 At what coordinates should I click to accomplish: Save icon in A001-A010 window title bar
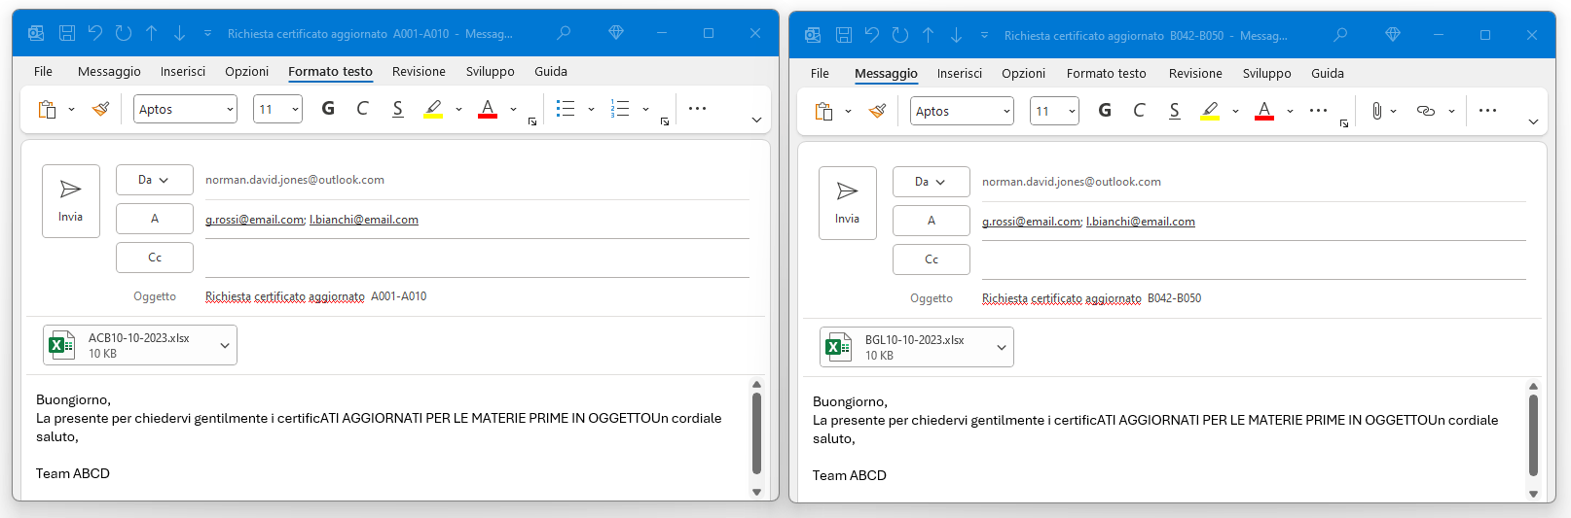(x=67, y=33)
